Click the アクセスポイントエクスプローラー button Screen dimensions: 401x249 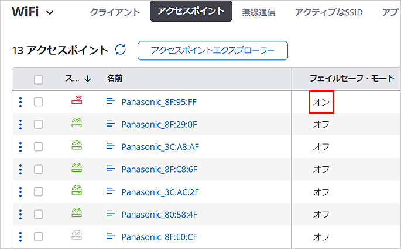pos(213,51)
